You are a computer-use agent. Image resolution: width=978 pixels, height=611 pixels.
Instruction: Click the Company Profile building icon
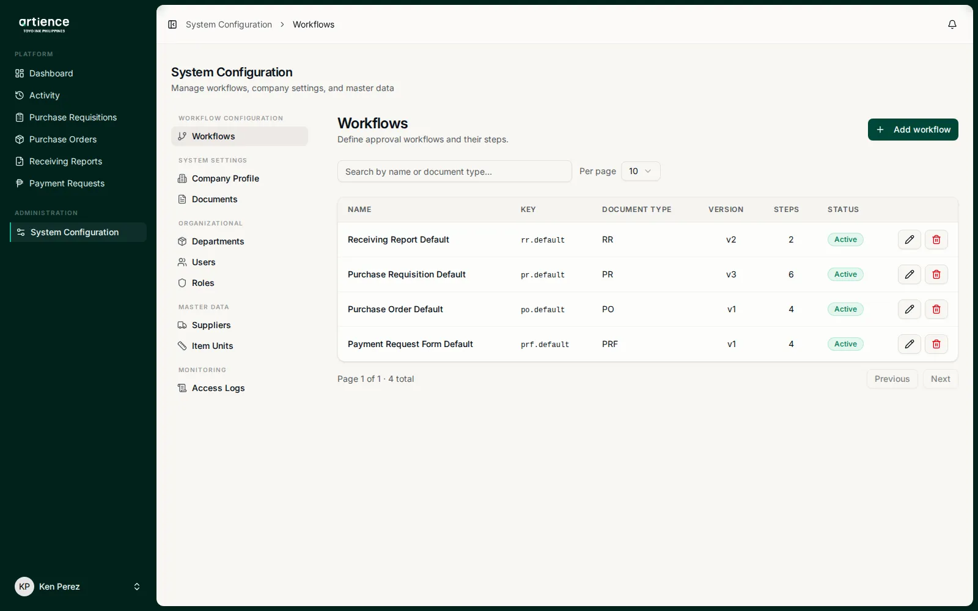182,178
